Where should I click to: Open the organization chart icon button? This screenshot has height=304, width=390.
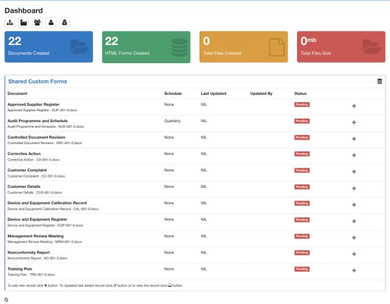coord(10,22)
